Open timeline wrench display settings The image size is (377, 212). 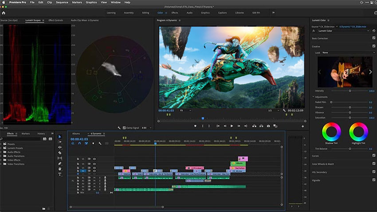pos(100,144)
